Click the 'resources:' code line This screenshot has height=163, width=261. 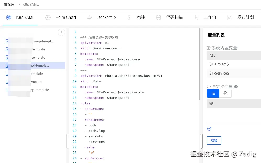(95, 120)
